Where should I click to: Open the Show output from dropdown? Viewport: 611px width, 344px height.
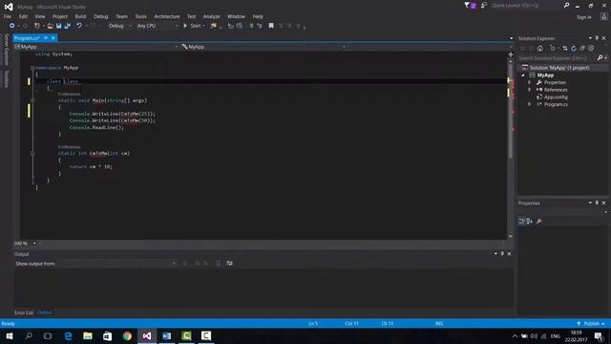click(x=116, y=264)
